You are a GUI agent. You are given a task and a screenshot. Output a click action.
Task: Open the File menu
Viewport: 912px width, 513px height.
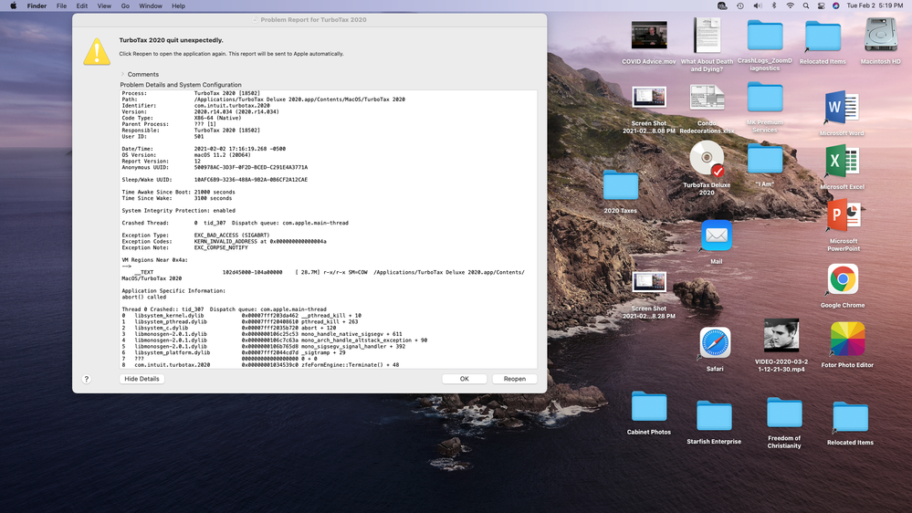[61, 5]
